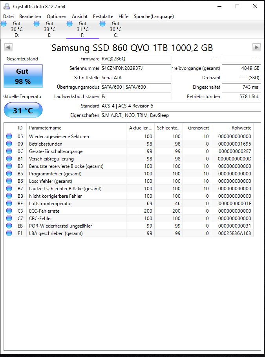
Task: Click status orb of Programmfehler row
Action: point(9,173)
